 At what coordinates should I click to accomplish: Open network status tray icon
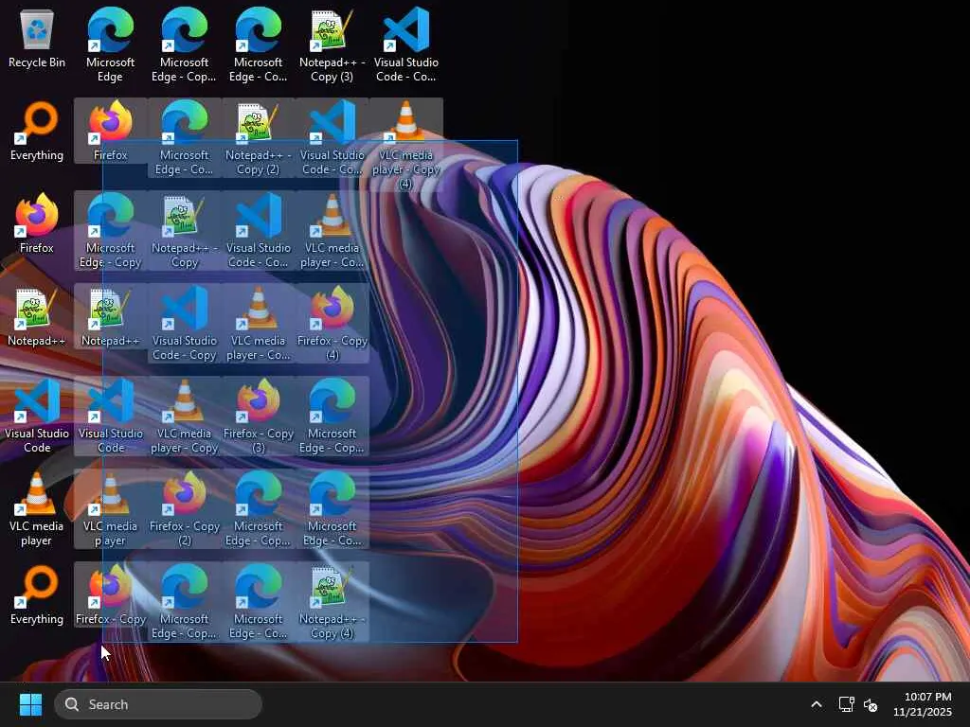[846, 704]
